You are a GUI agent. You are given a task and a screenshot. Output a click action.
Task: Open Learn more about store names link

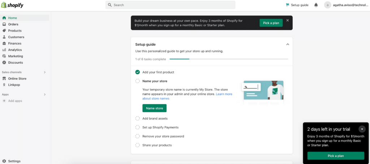(x=188, y=96)
